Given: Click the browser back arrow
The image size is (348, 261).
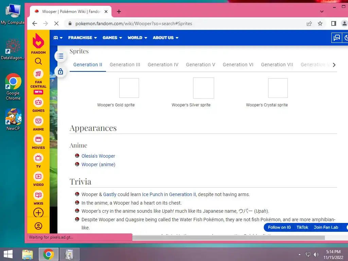Looking at the screenshot, I should click(35, 23).
